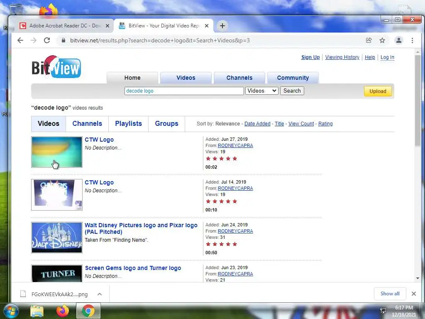Open the Sign Up link
The image size is (425, 319).
(x=310, y=57)
